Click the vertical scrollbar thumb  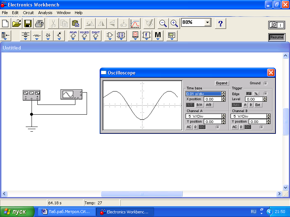(286, 122)
